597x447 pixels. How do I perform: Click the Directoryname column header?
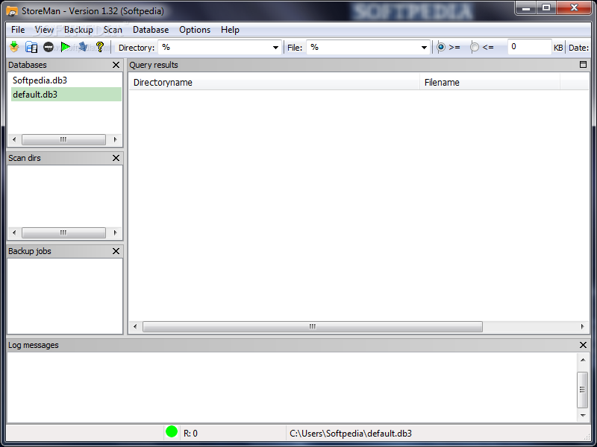click(x=274, y=83)
